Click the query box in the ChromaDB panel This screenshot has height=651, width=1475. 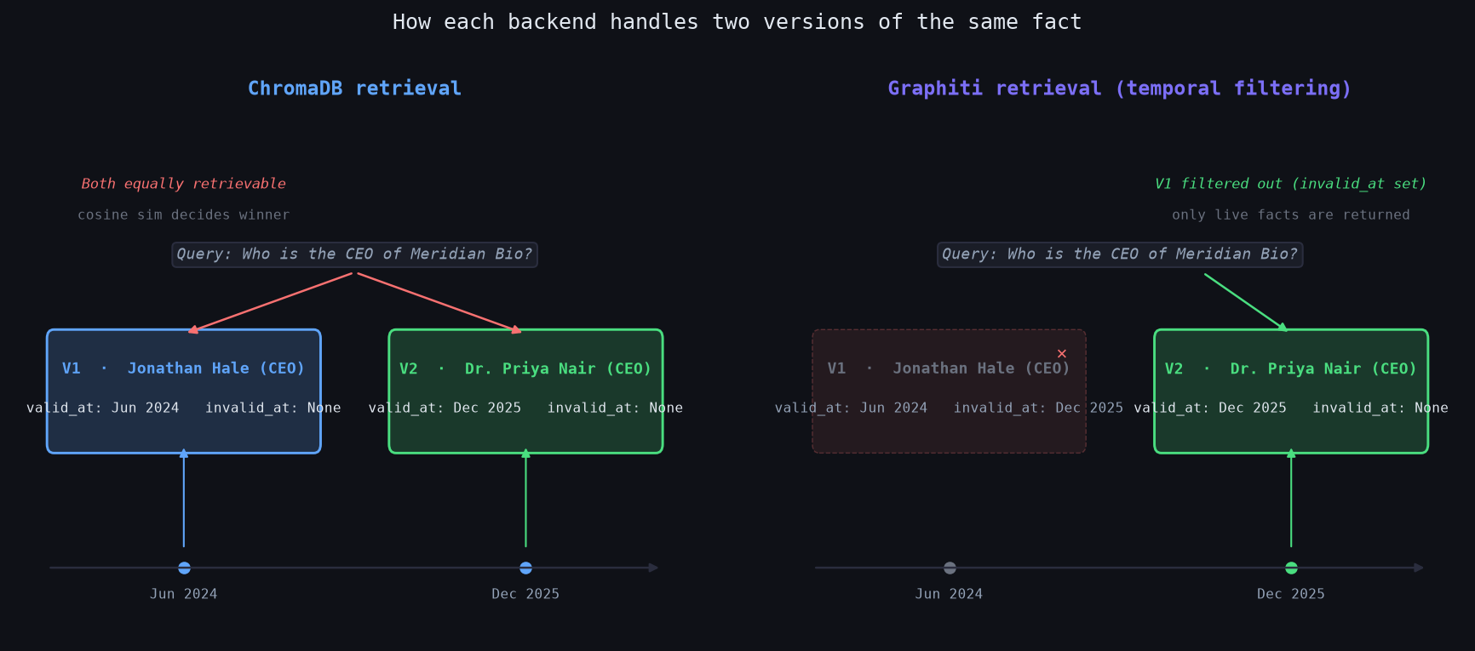[354, 254]
